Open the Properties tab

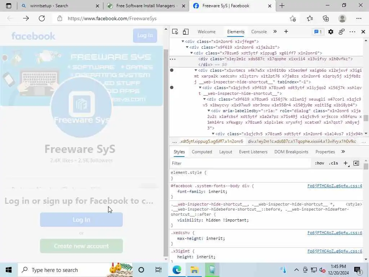point(325,152)
